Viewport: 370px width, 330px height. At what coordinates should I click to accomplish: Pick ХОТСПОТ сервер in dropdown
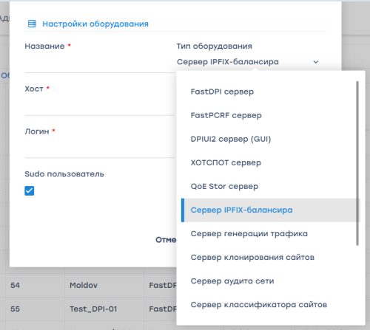click(270, 162)
